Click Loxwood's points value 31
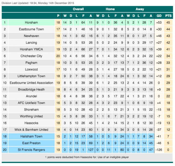 pos(168,69)
